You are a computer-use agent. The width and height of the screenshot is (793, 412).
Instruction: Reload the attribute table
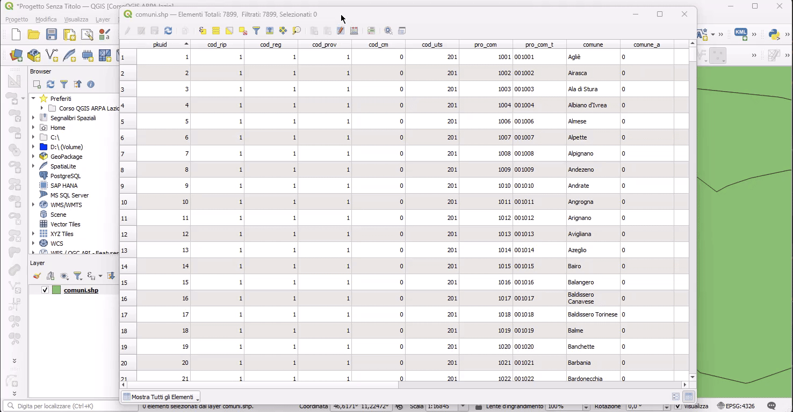coord(168,31)
